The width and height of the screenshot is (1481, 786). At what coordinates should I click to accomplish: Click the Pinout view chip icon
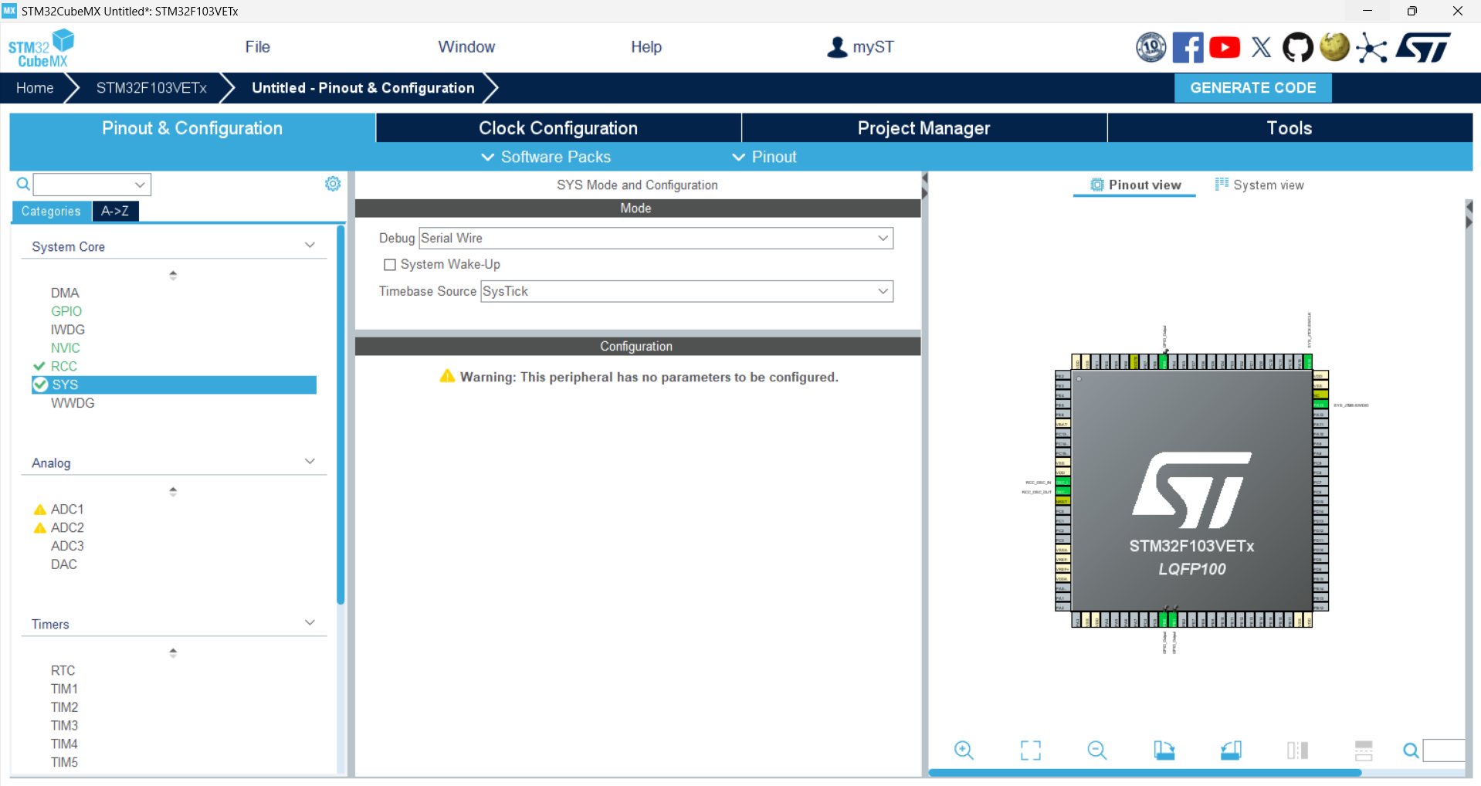point(1096,185)
